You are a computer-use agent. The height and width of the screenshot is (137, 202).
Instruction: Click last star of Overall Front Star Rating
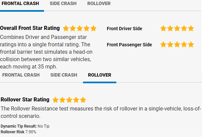point(93,29)
